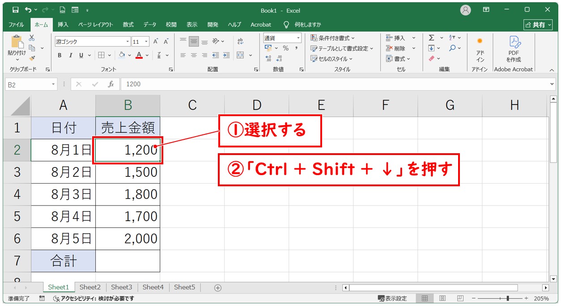This screenshot has height=306, width=561.
Task: Open the fill color bucket swatch
Action: 122,55
